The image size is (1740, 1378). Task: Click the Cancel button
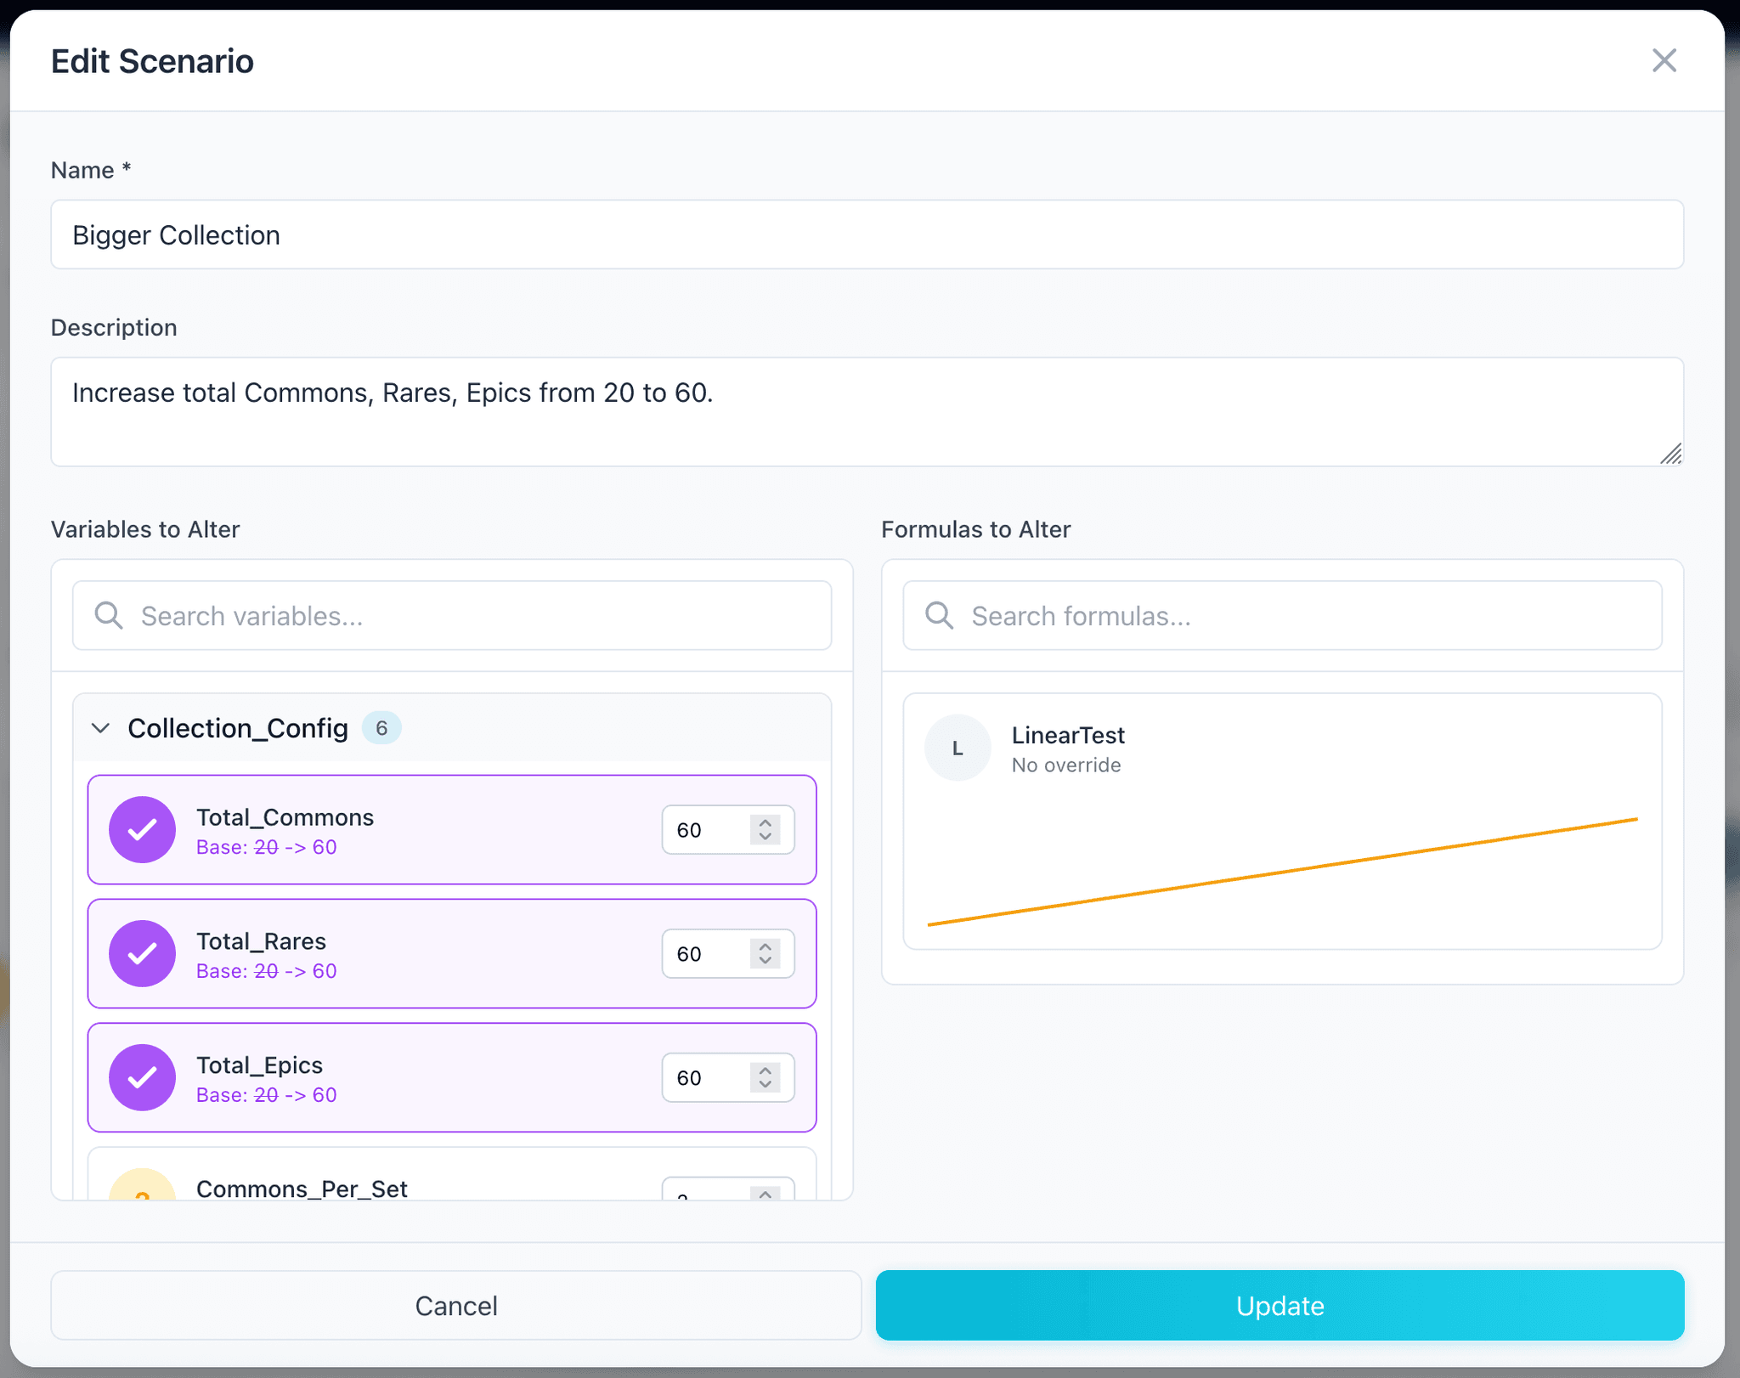point(455,1305)
